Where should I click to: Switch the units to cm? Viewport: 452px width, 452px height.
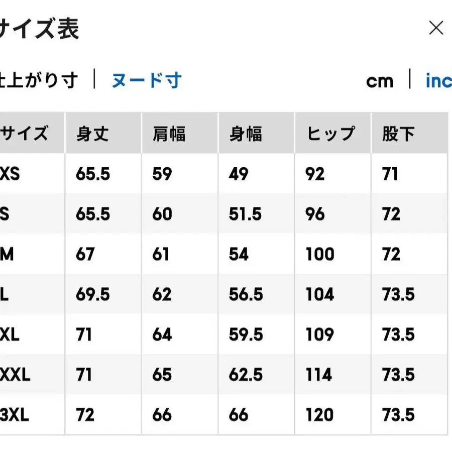(x=380, y=81)
